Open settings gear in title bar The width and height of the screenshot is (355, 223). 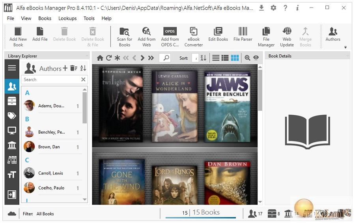coord(273,8)
